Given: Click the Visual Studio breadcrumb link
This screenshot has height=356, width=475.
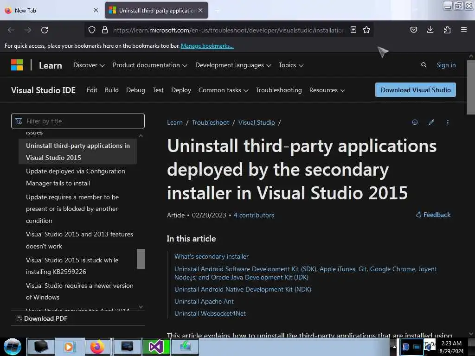Looking at the screenshot, I should [x=257, y=122].
